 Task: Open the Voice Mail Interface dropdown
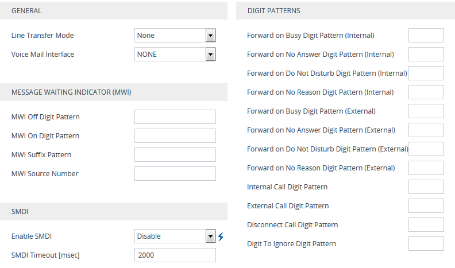click(x=175, y=54)
